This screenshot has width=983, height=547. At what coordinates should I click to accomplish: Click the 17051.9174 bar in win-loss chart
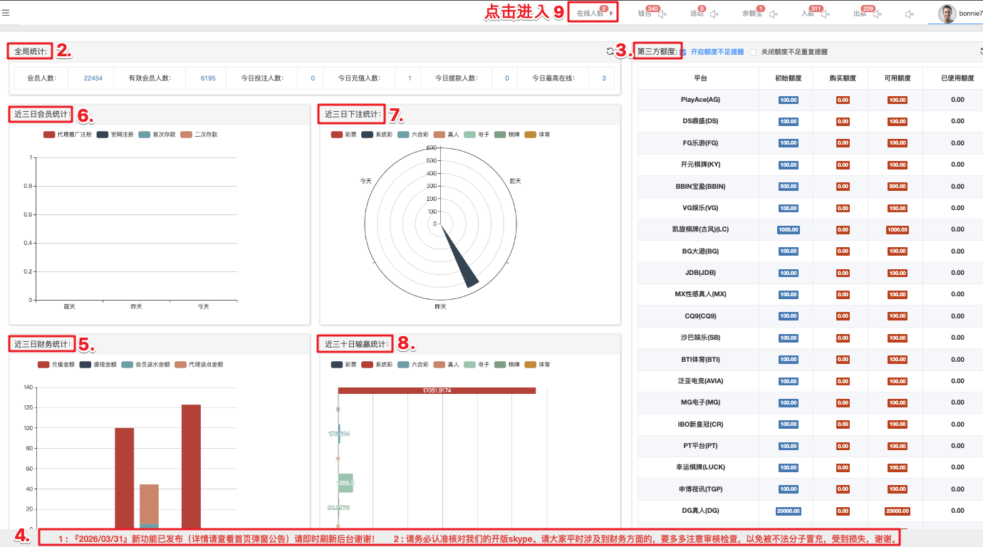click(x=437, y=390)
